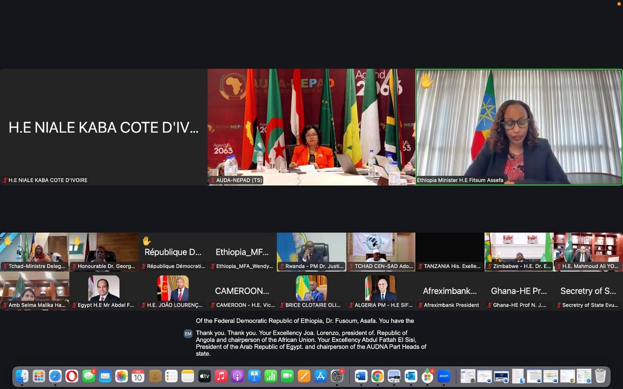The height and width of the screenshot is (389, 623).
Task: Select ALGERIA PM H.E SIF... tile
Action: point(381,291)
